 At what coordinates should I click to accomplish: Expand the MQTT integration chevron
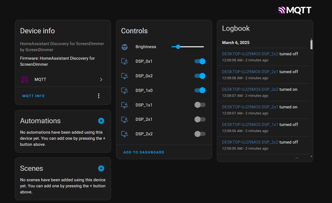[x=101, y=79]
